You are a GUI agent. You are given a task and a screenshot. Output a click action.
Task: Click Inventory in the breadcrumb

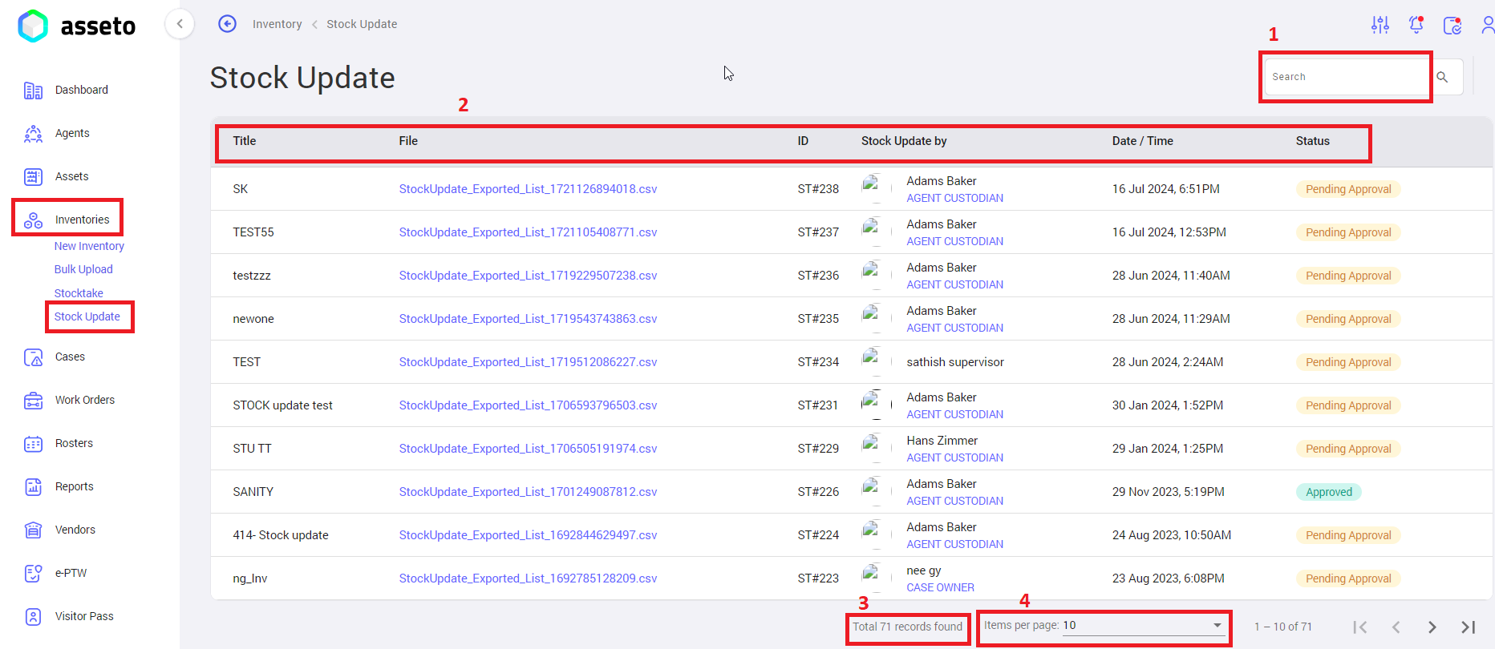pyautogui.click(x=277, y=24)
